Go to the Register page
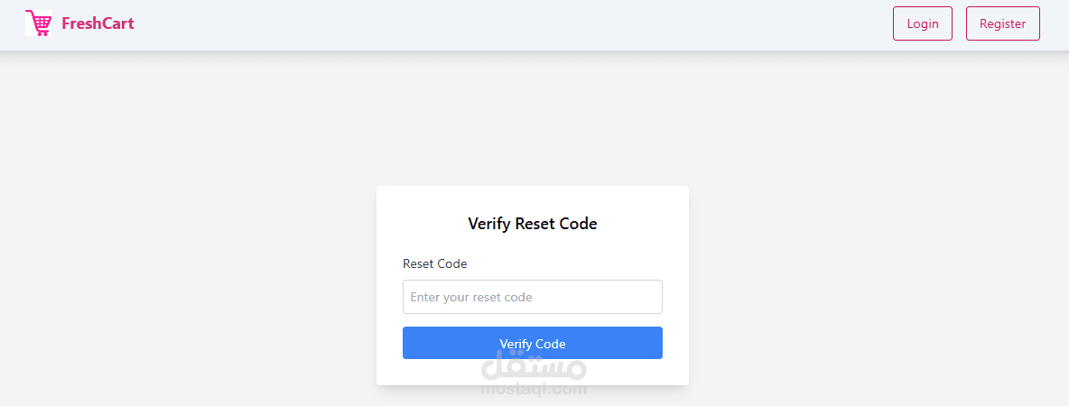The width and height of the screenshot is (1069, 406). tap(1002, 23)
